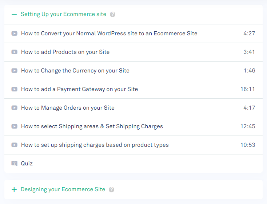
Task: Collapse the Setting Up your Ecommerce site section
Action: tap(14, 15)
